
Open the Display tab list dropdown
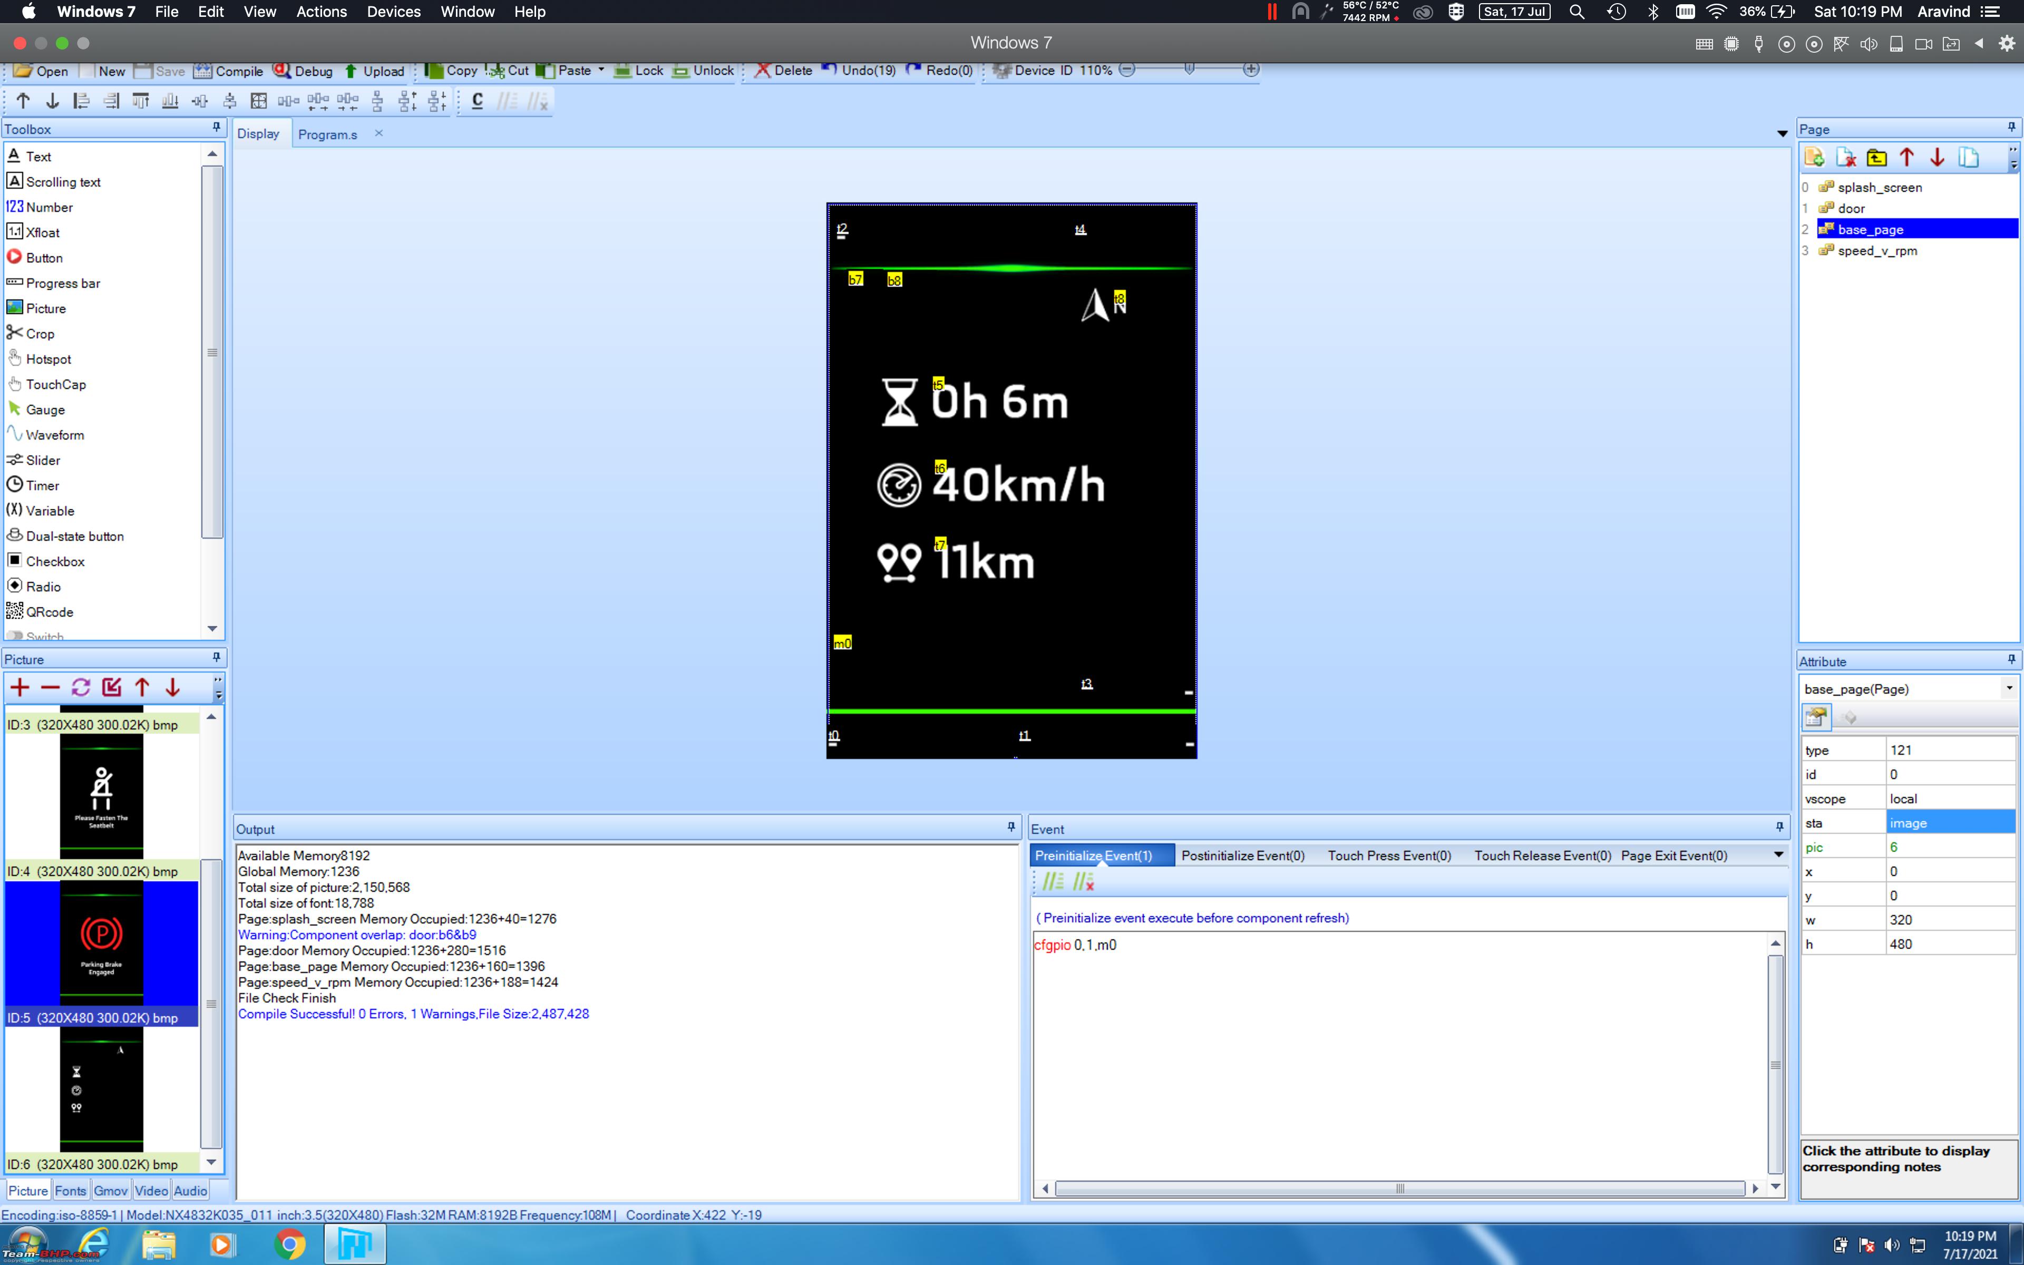point(1782,134)
